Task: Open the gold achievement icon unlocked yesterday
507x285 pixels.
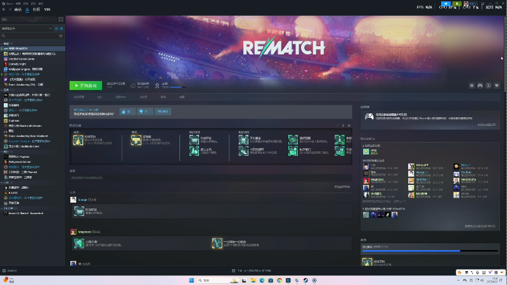Action: (136, 140)
